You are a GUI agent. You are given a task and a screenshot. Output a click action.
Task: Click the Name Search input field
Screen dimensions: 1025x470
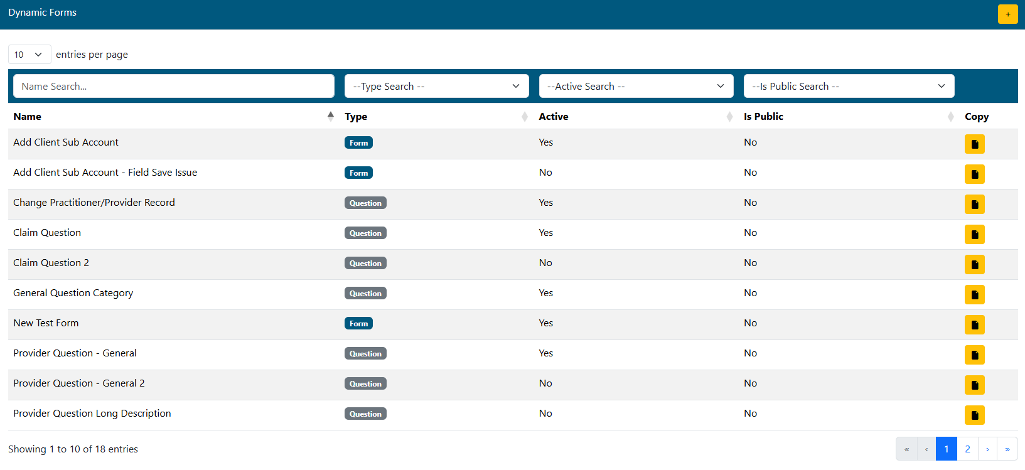(173, 86)
